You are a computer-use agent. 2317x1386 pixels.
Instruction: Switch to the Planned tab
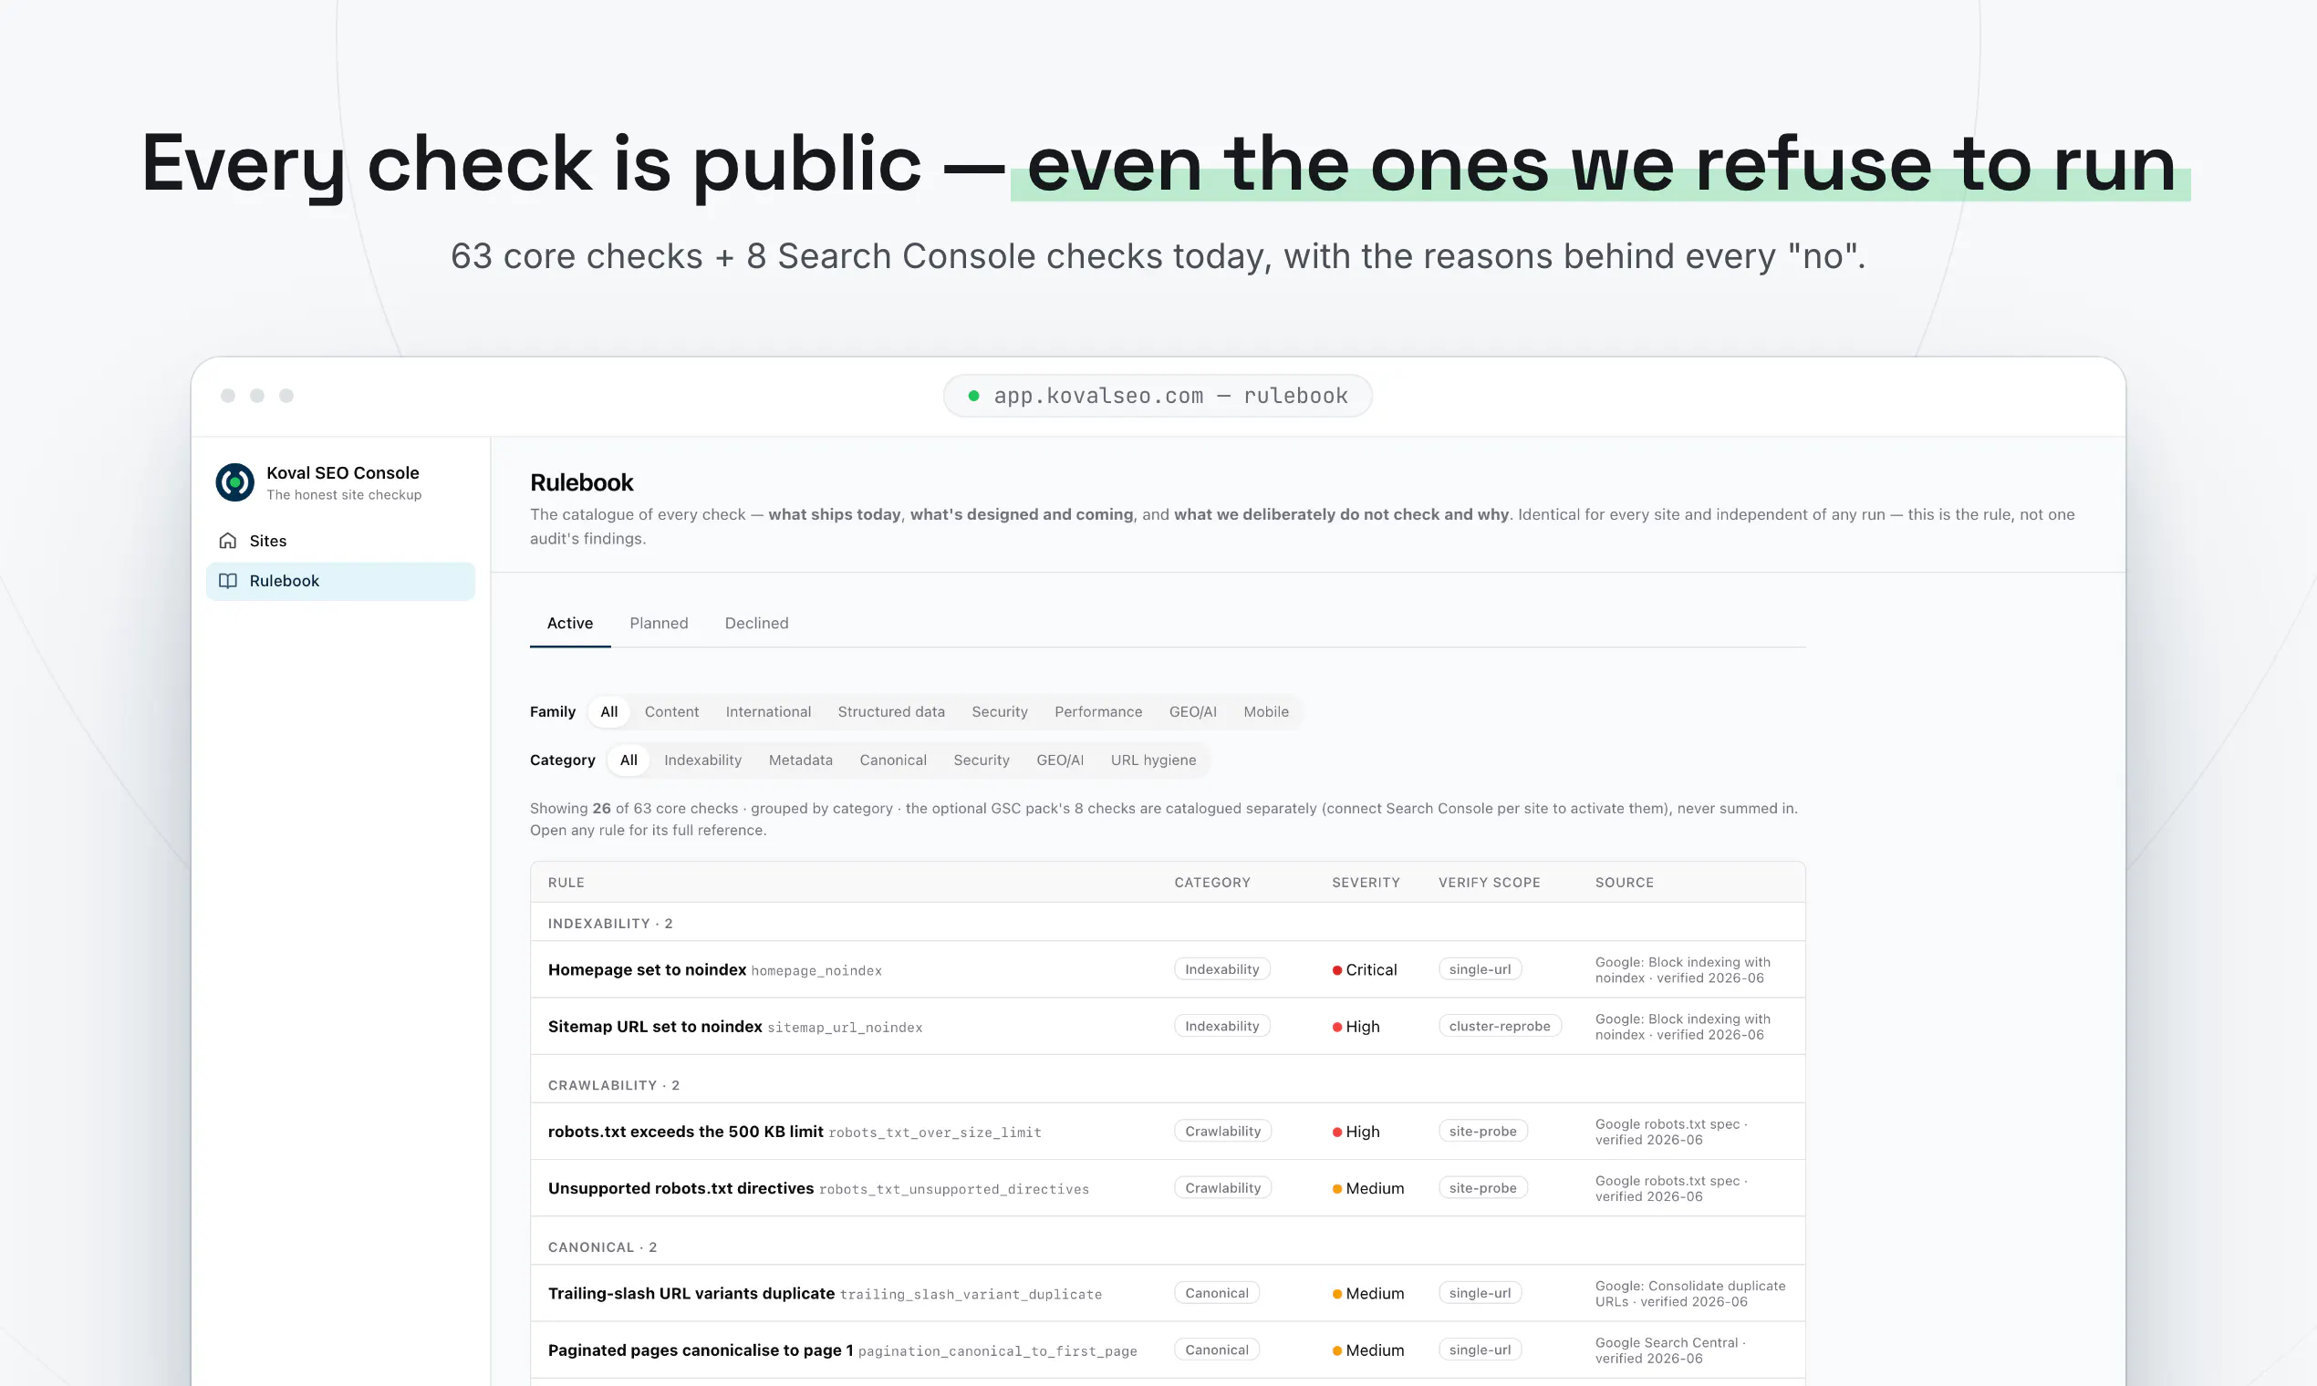pos(659,623)
